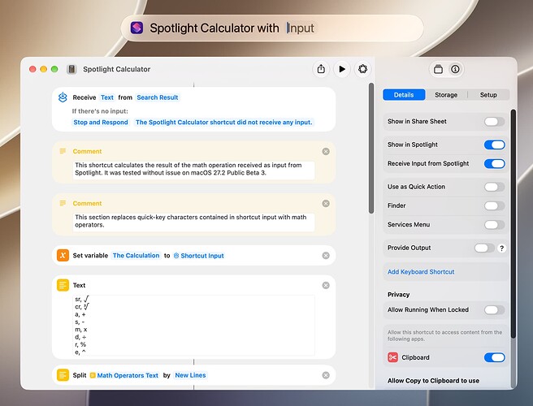Select 'Math Operators Text' variable token
The image size is (533, 406).
(x=124, y=375)
